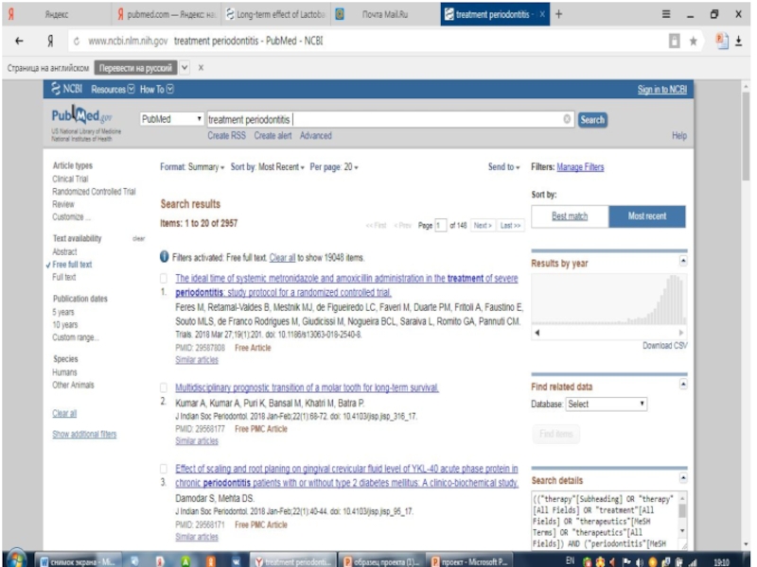757x567 pixels.
Task: Click the results by year scrollbar
Action: (x=607, y=333)
